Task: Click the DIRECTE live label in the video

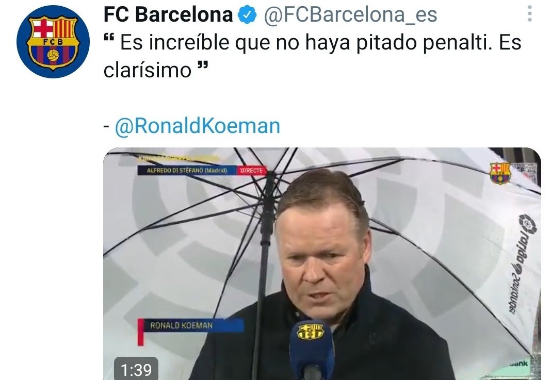Action: tap(251, 170)
